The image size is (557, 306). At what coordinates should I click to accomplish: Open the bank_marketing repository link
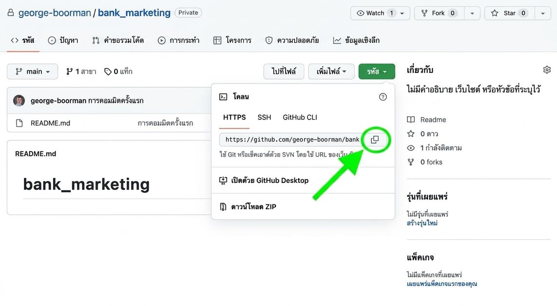(134, 13)
